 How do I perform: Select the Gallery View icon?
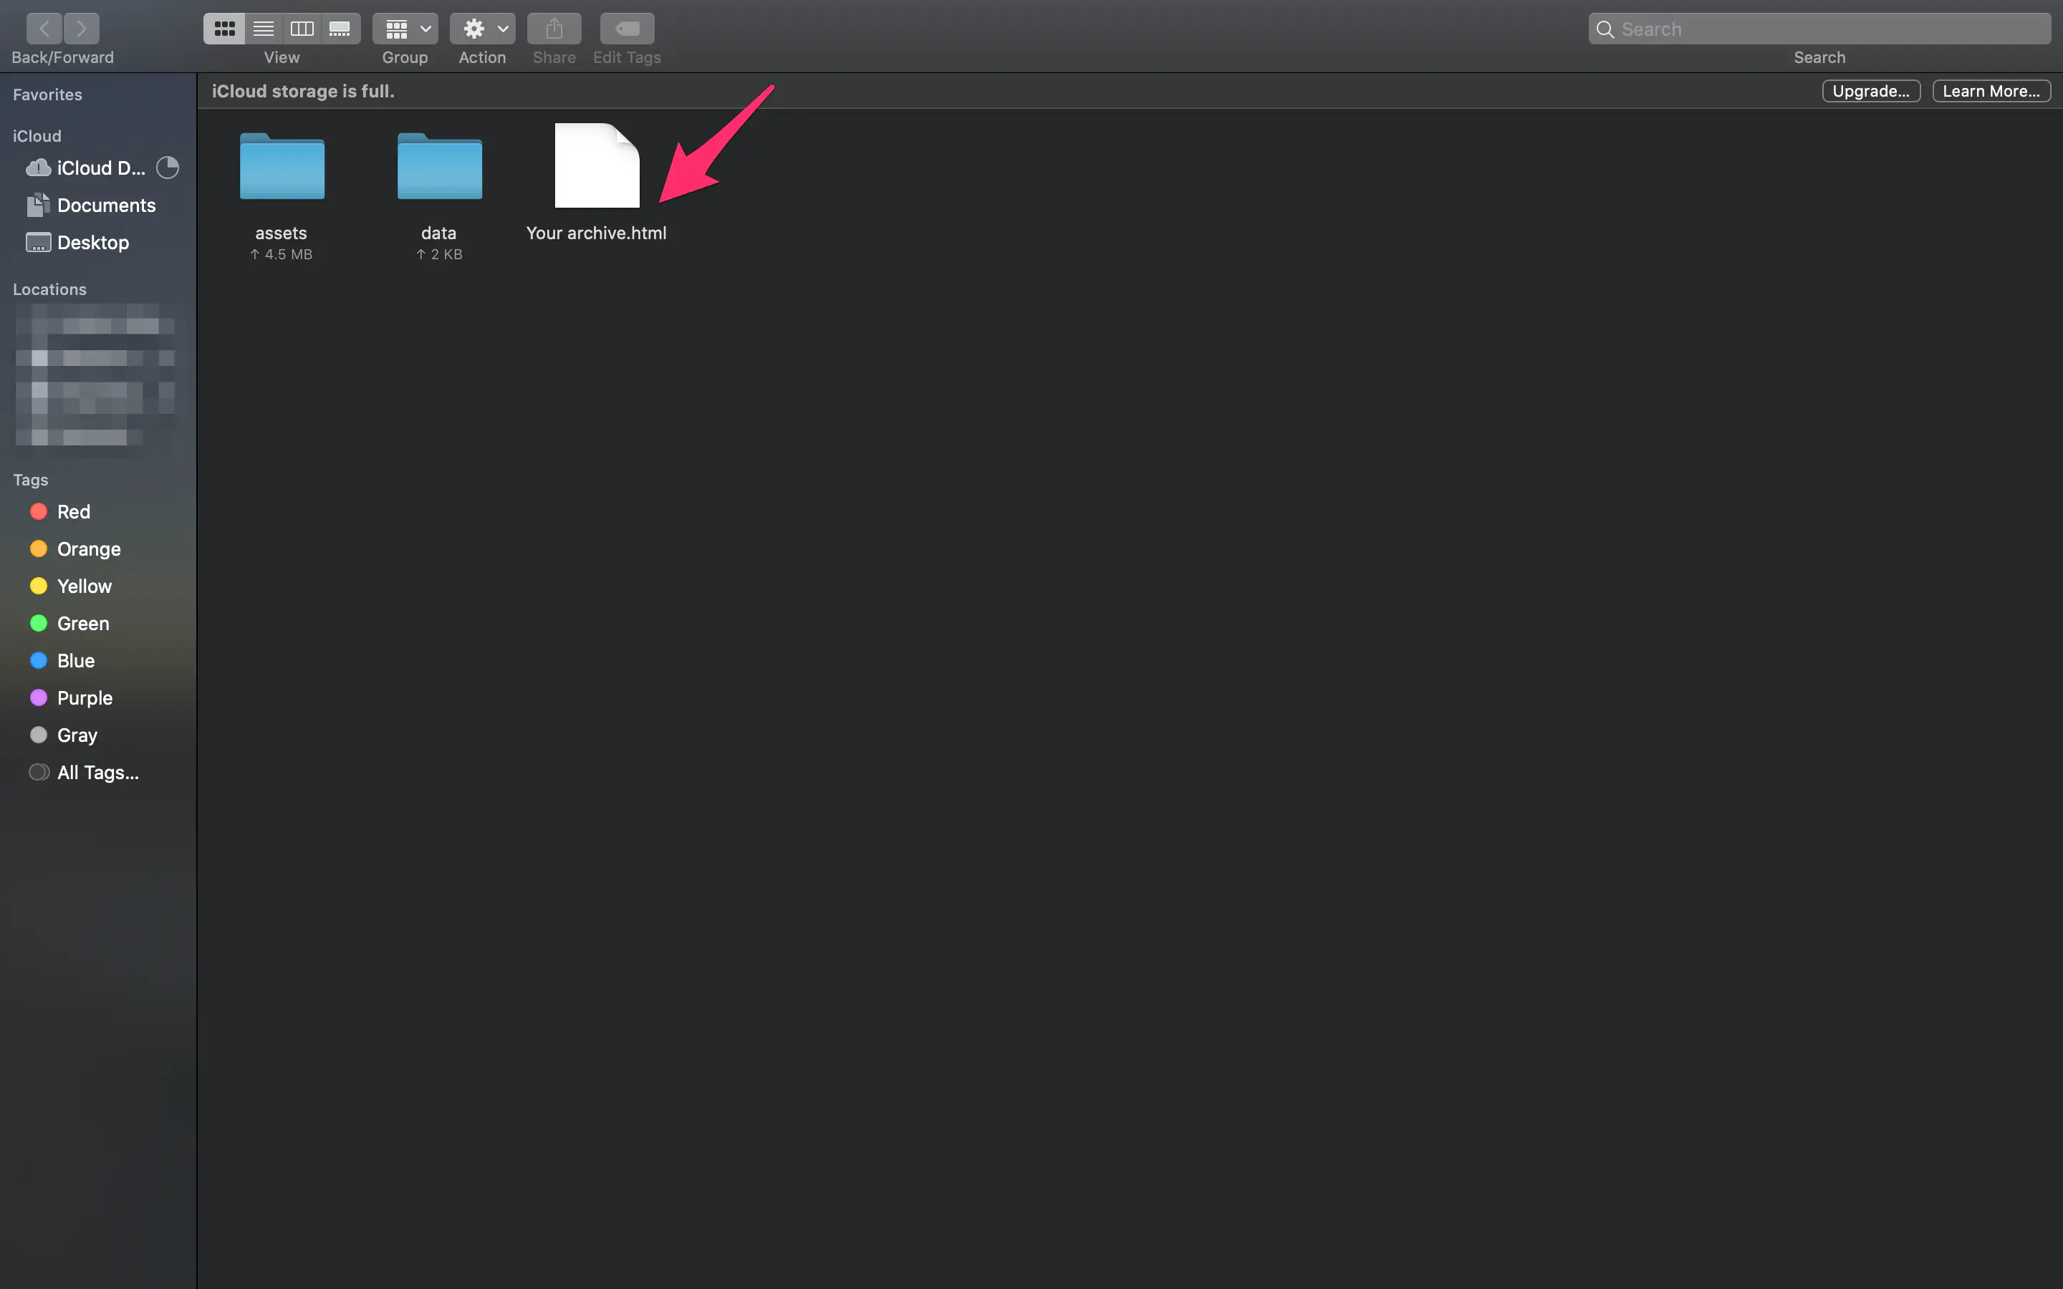340,26
